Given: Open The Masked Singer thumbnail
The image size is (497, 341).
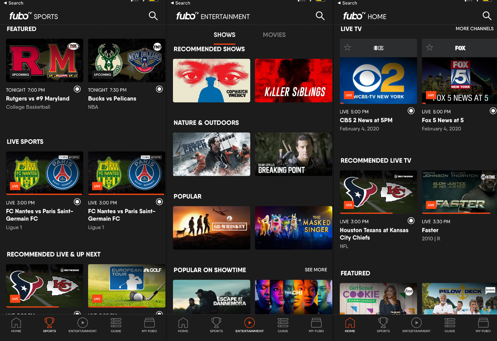Looking at the screenshot, I should [293, 228].
